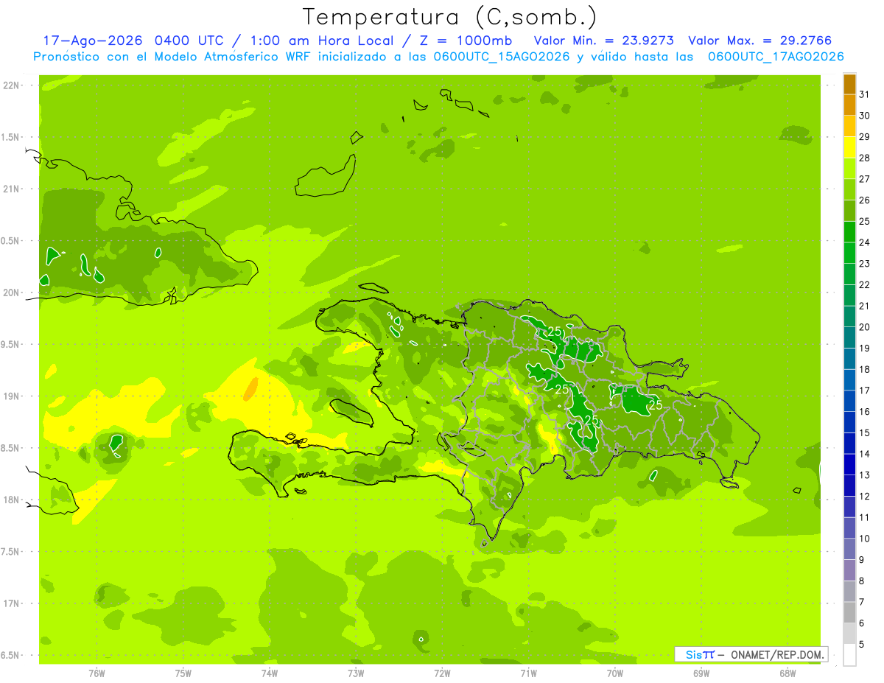The image size is (884, 683).
Task: Click the '0600UTC_17AGO2026' valid-until text
Action: 775,57
